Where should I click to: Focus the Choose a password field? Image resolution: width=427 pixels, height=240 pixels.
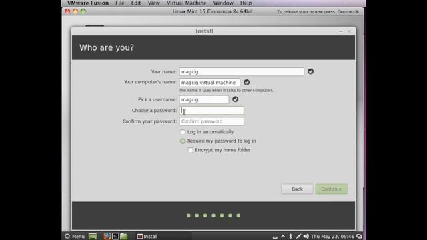click(x=211, y=111)
